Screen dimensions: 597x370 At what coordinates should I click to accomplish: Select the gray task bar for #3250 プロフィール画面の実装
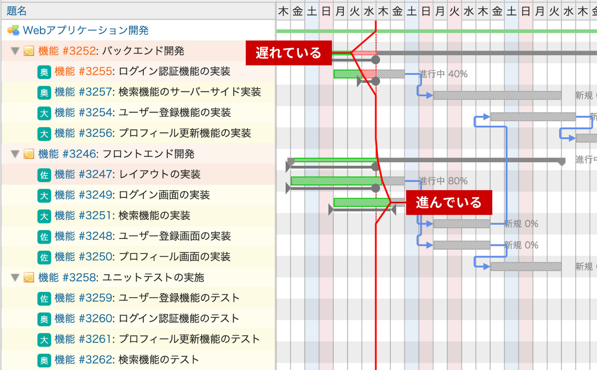[x=526, y=267]
